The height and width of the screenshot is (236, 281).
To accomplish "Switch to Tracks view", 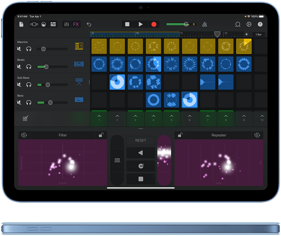I will click(x=53, y=24).
